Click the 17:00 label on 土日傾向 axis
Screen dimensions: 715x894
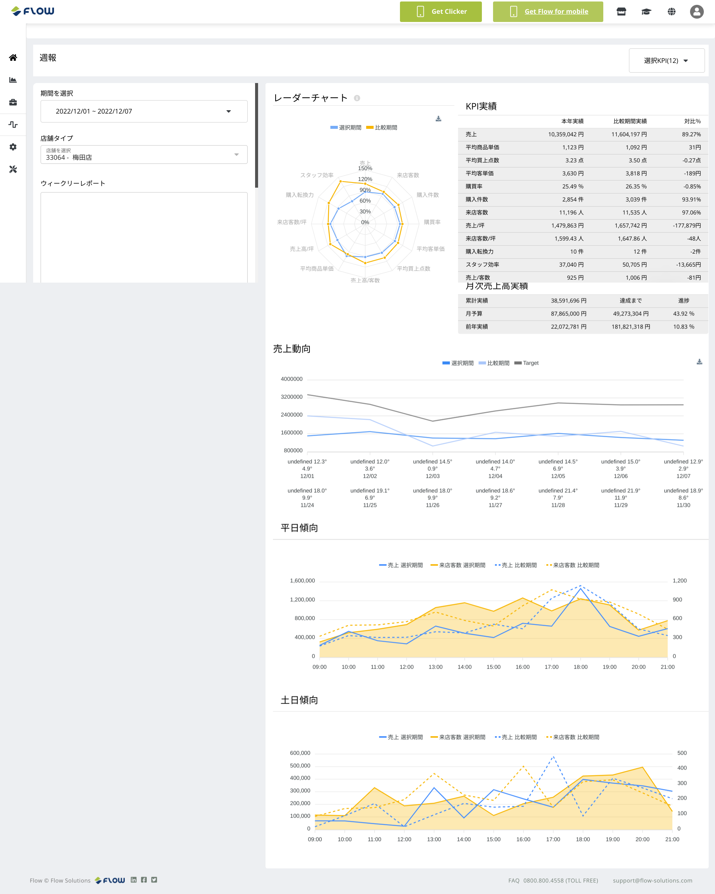click(x=553, y=839)
